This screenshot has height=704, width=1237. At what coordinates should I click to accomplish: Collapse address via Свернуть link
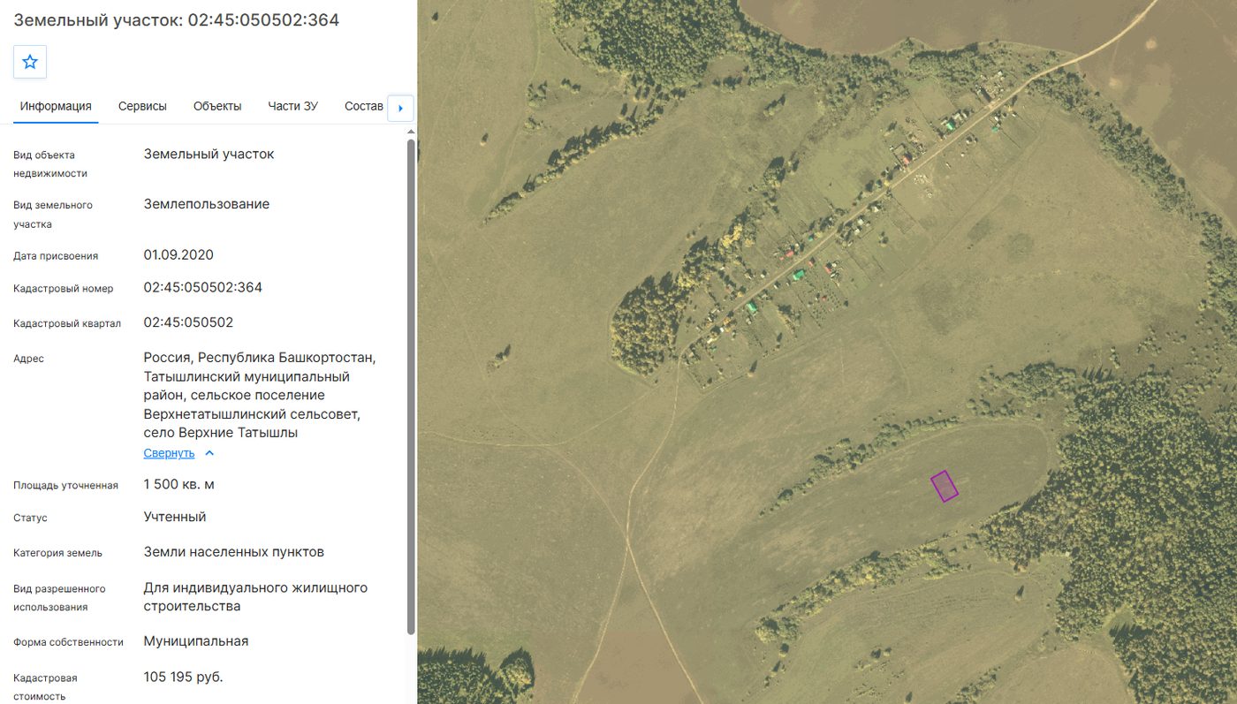coord(169,453)
